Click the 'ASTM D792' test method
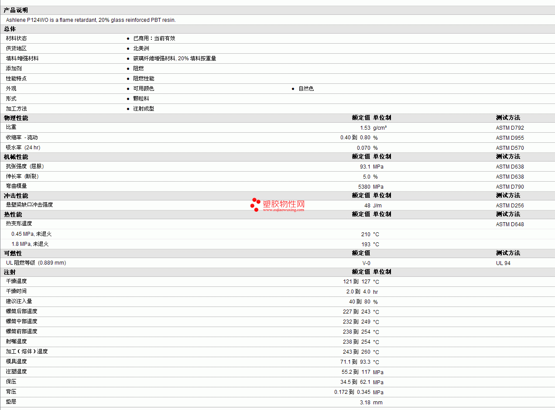Image resolution: width=555 pixels, height=410 pixels. (510, 128)
